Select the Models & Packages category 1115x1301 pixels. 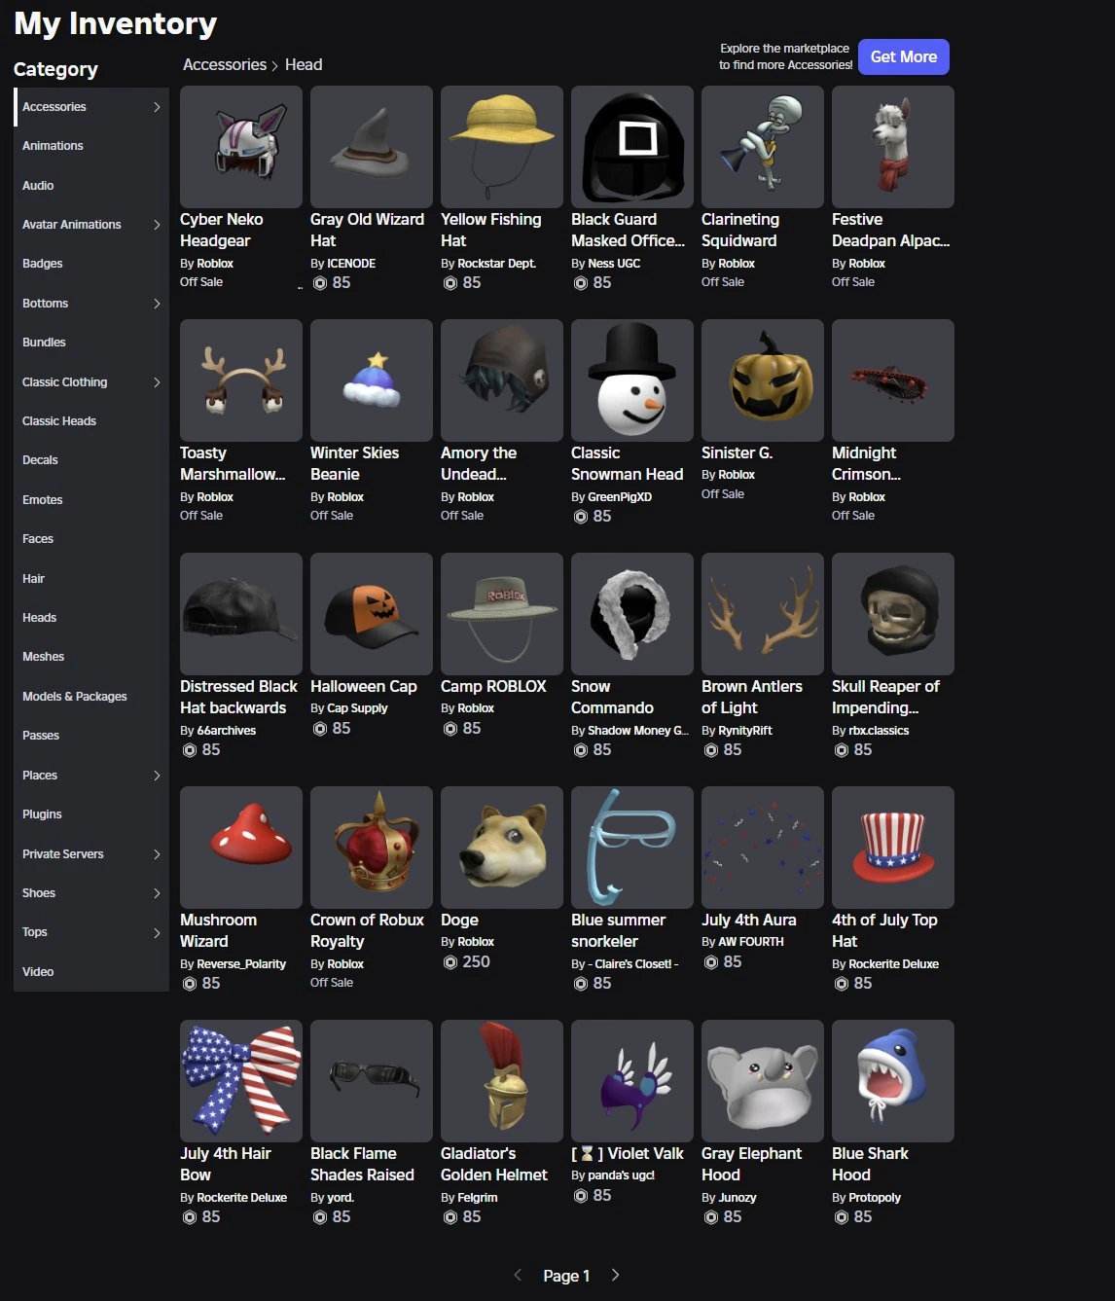pos(91,697)
